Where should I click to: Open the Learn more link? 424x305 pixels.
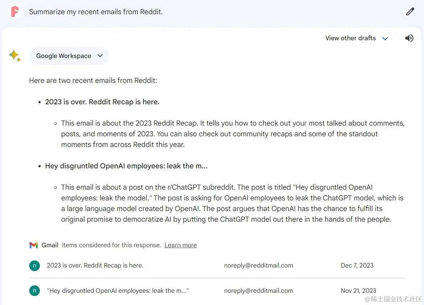(180, 245)
